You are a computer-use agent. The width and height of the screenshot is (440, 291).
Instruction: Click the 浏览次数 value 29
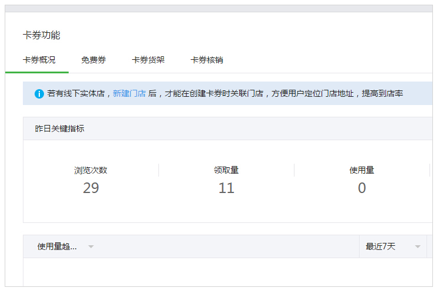[91, 188]
